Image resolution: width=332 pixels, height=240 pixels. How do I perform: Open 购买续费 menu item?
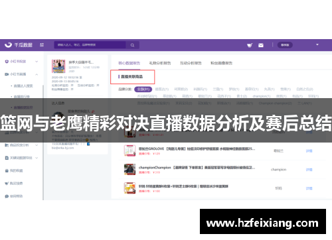[16, 183]
